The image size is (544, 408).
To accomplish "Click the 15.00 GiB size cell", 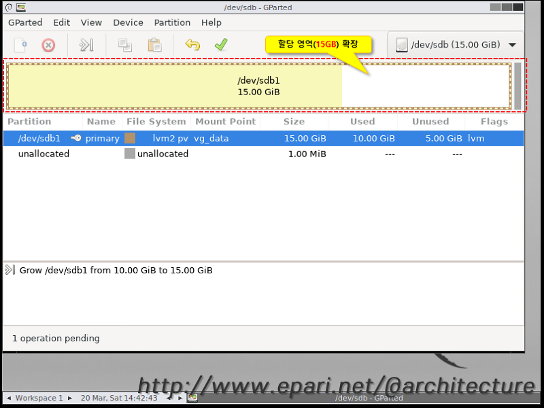I will (305, 139).
